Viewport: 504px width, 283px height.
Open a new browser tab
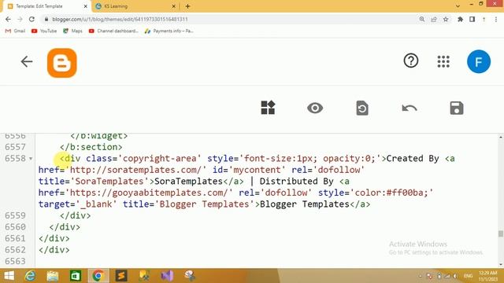187,6
